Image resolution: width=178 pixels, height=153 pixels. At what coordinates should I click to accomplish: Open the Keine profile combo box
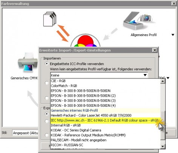click(x=99, y=75)
